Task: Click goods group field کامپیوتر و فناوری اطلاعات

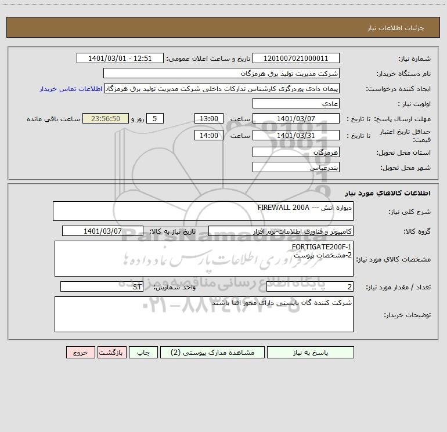Action: [281, 231]
